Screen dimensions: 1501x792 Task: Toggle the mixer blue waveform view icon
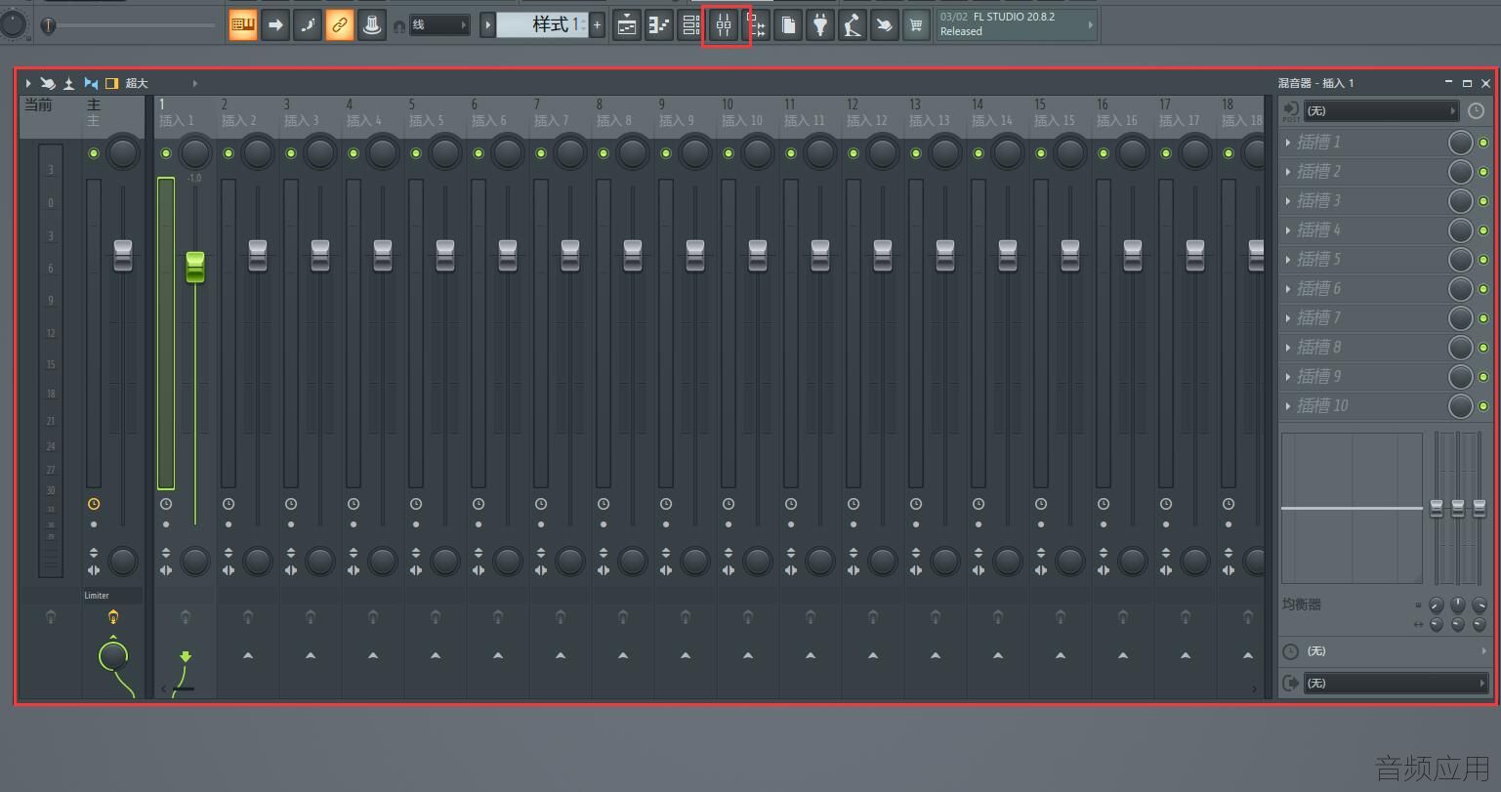coord(91,84)
